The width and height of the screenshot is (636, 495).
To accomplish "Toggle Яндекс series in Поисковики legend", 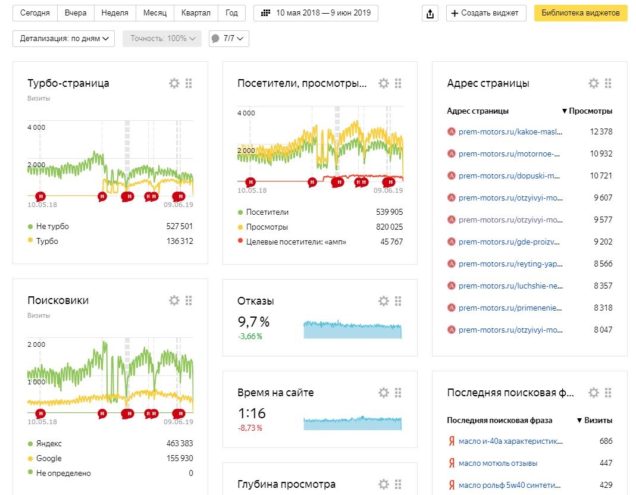I will click(49, 443).
